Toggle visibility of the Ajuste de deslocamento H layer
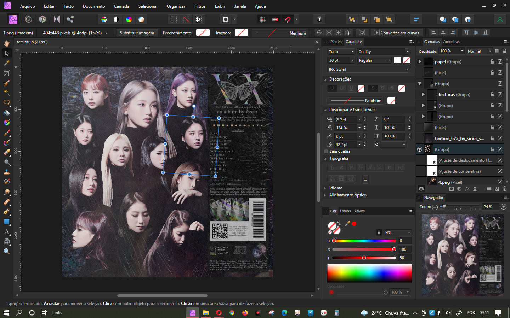Viewport: 510px width, 318px height. (x=500, y=160)
